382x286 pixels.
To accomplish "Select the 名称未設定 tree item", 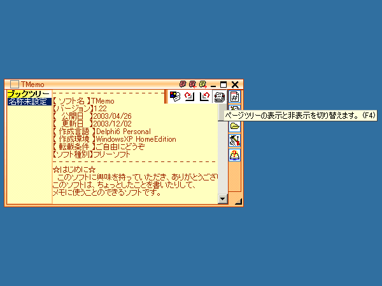I will point(29,102).
